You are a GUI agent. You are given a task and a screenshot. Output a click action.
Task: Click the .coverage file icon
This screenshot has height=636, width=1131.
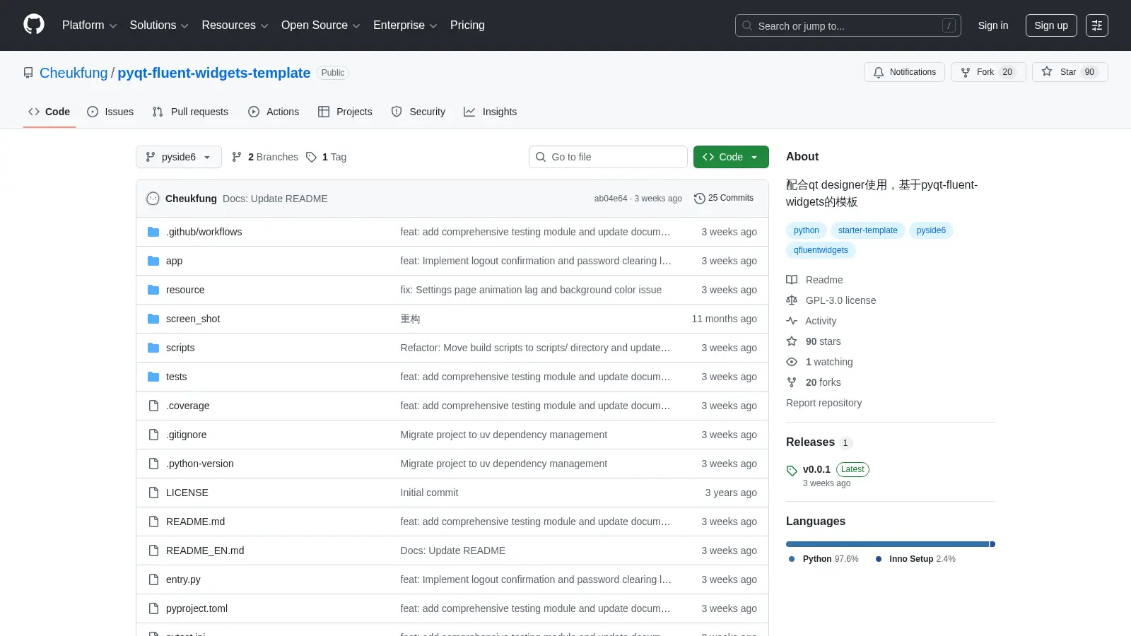153,406
